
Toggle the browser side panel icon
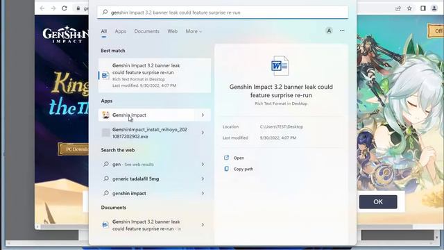423,8
